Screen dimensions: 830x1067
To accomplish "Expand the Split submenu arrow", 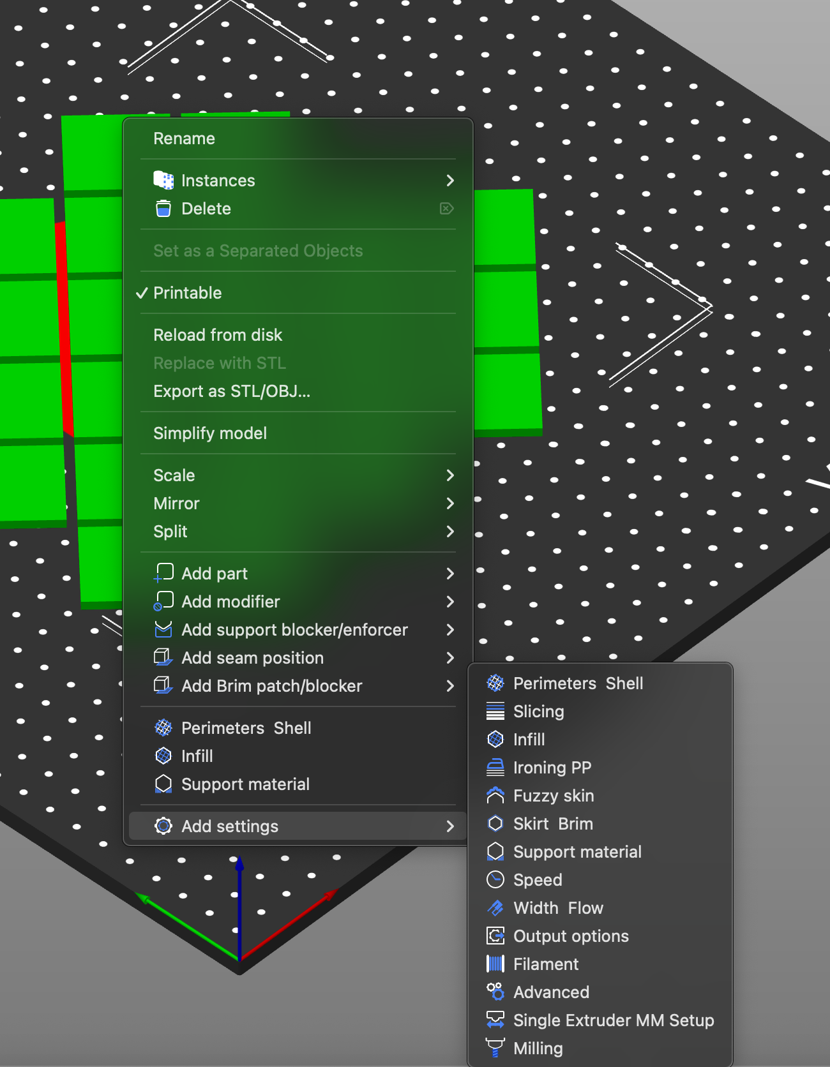I will pyautogui.click(x=450, y=532).
